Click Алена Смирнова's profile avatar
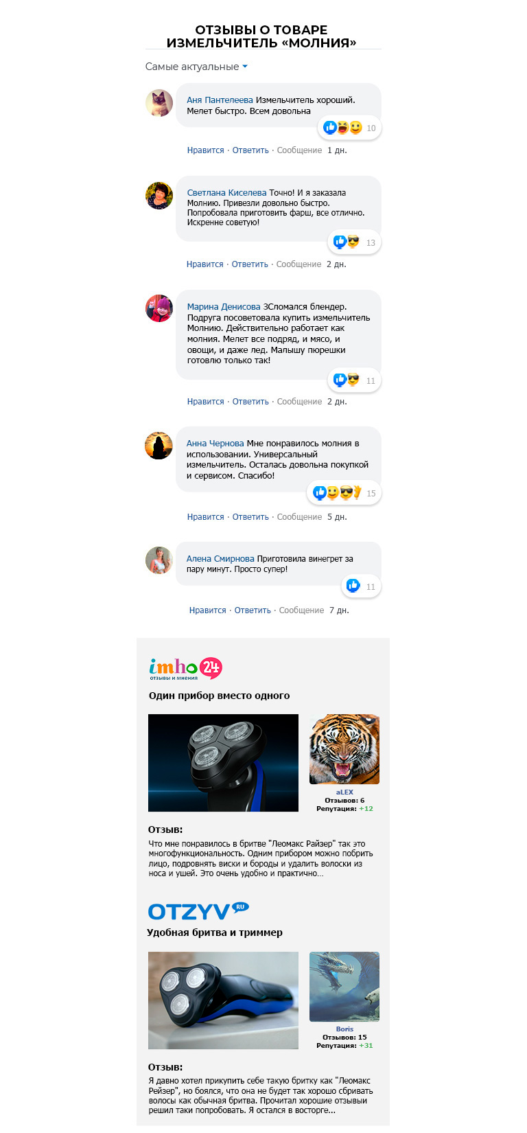Viewport: 527px width, 1133px height. click(159, 560)
